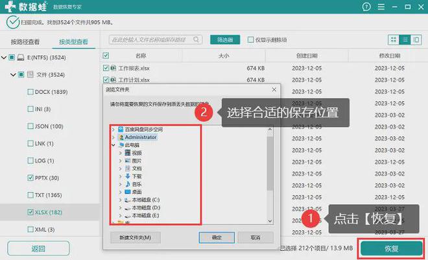
Task: Click the folder dialog scrollbar thumb
Action: pos(270,163)
